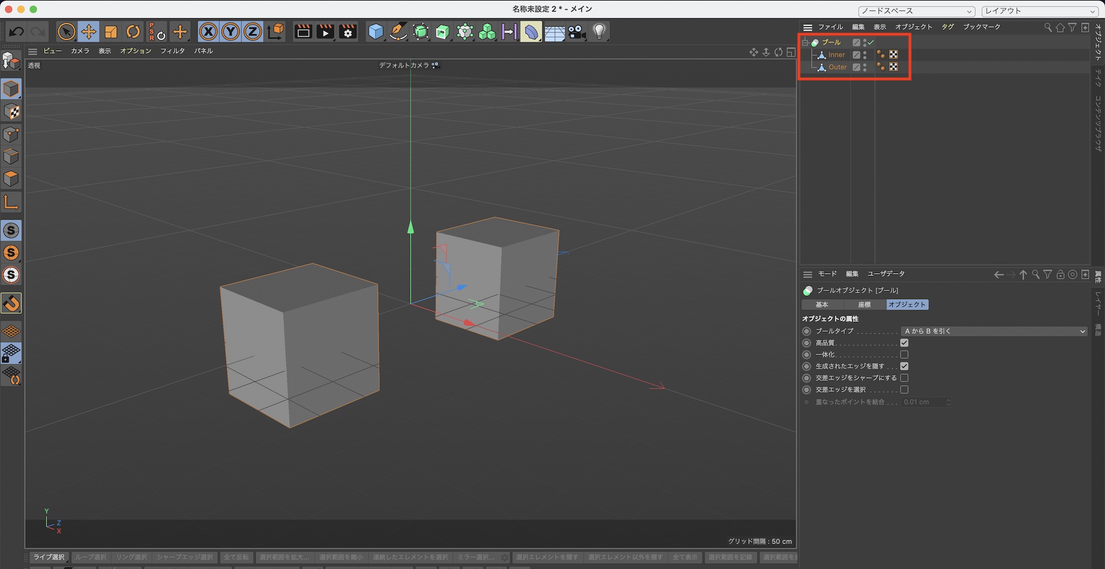Switch to the 座標 tab
This screenshot has height=569, width=1105.
pyautogui.click(x=864, y=305)
